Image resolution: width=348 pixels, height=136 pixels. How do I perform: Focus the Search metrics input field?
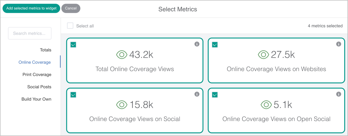click(30, 33)
